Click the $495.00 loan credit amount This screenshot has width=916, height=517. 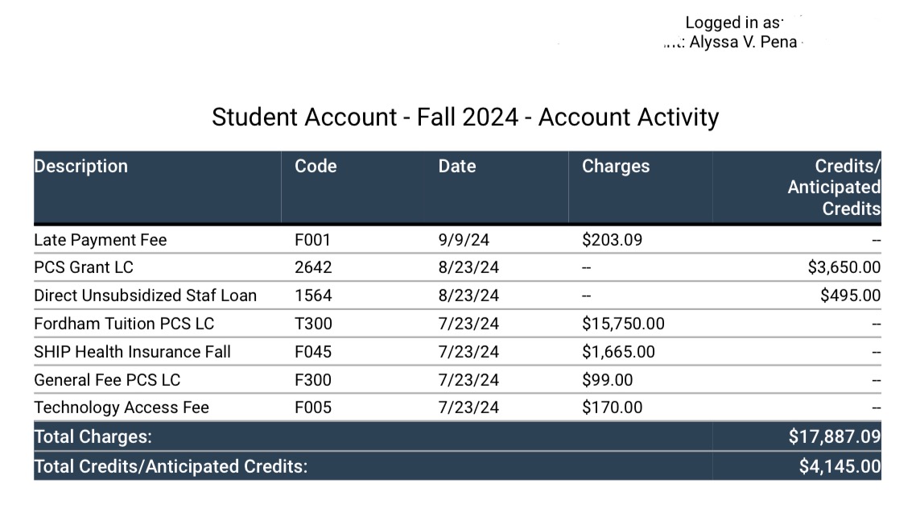tap(850, 296)
